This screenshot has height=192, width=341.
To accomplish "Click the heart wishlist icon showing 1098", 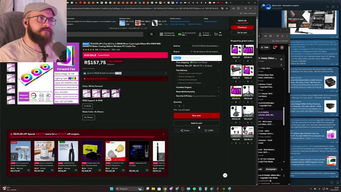I will click(x=206, y=130).
